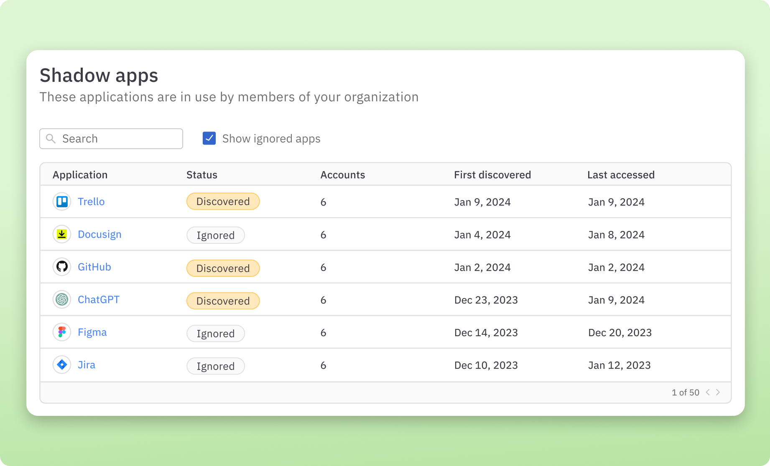Sort by the Last accessed column header
The image size is (770, 466).
pyautogui.click(x=621, y=175)
